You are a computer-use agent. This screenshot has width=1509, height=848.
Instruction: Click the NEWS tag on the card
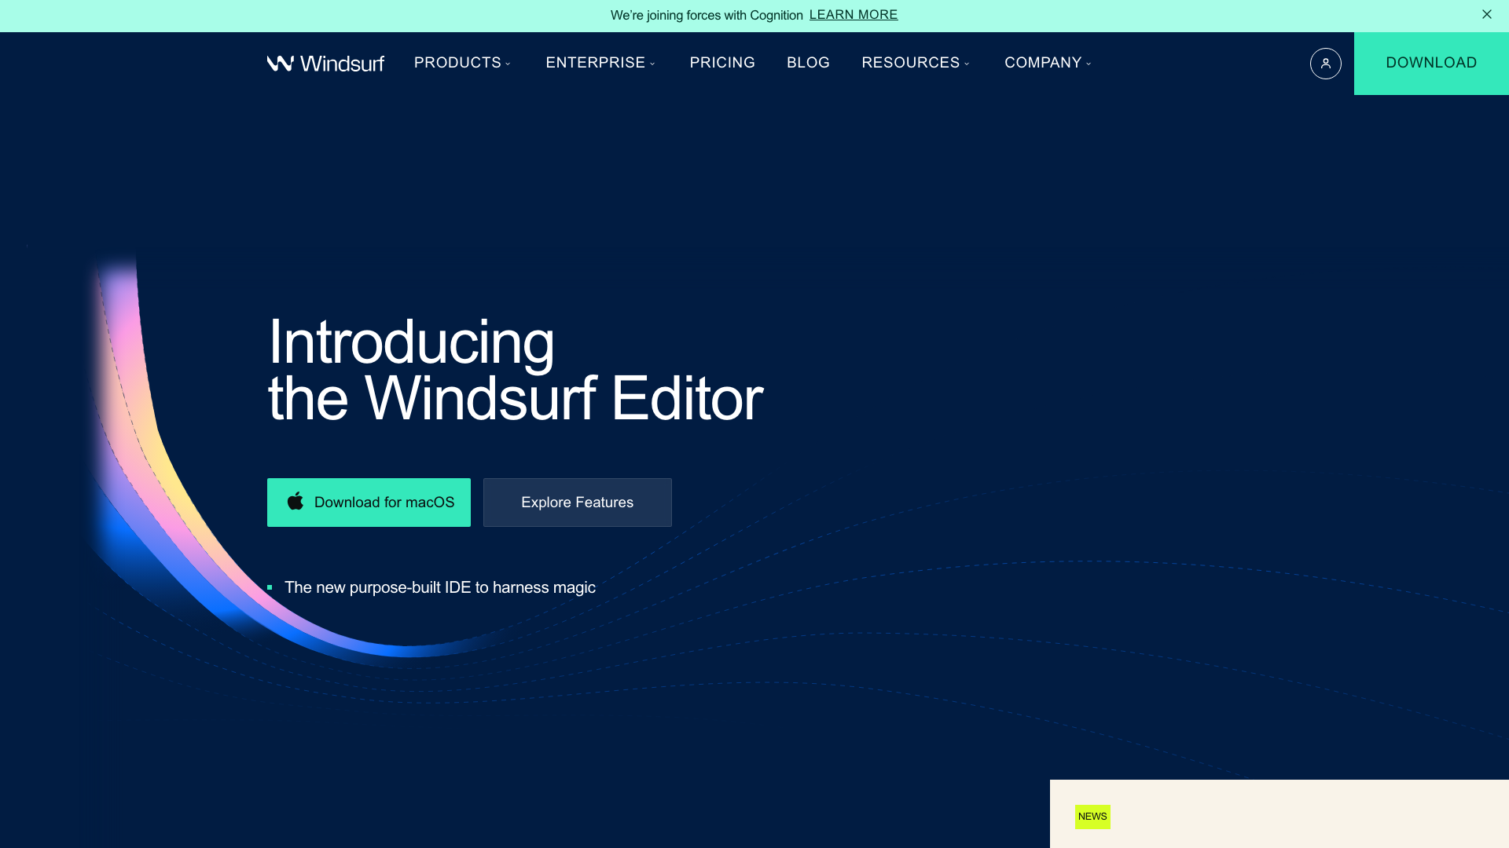pyautogui.click(x=1092, y=817)
